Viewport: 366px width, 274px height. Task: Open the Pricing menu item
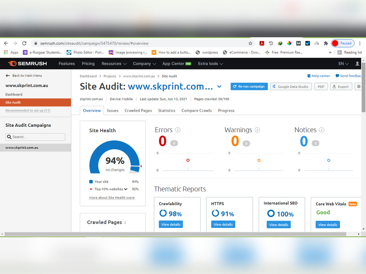[88, 64]
